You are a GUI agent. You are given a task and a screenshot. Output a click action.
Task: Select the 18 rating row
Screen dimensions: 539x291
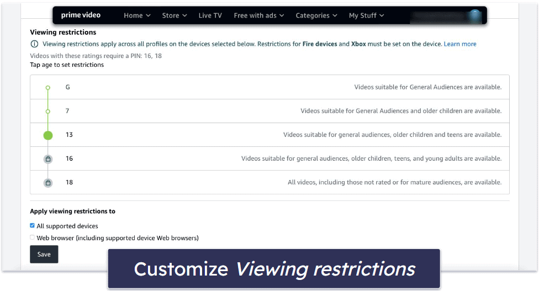(269, 183)
